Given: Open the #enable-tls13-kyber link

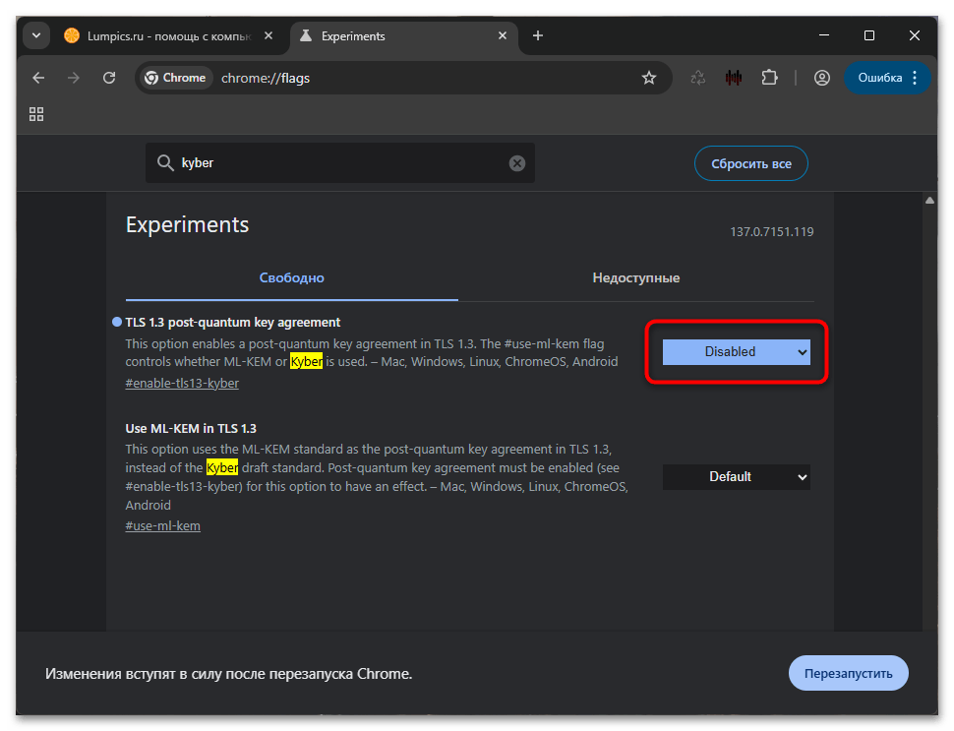Looking at the screenshot, I should [182, 383].
